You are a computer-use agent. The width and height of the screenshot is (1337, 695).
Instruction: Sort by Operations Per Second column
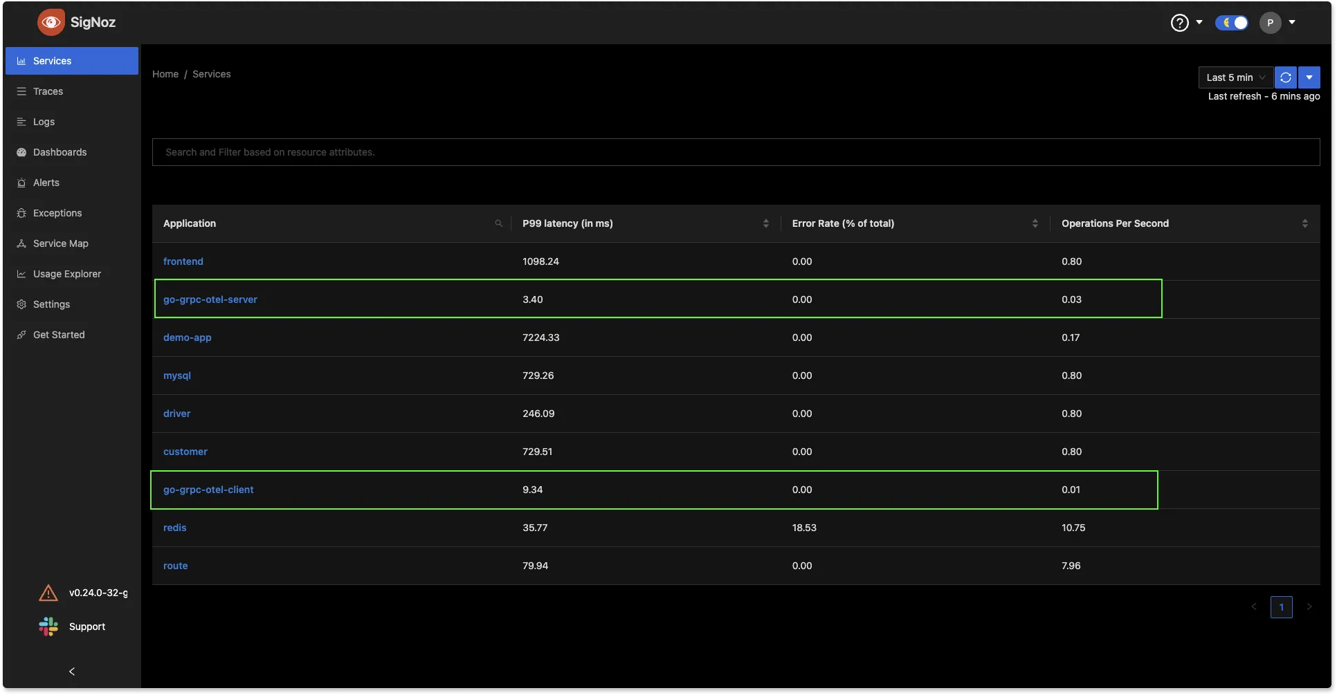pyautogui.click(x=1304, y=223)
